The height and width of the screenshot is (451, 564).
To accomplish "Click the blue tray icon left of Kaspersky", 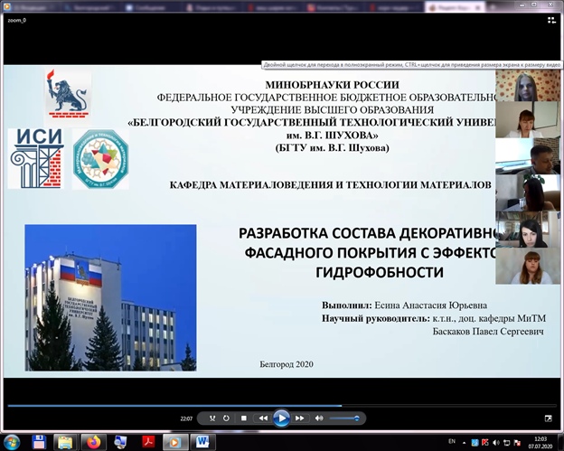I will (x=475, y=442).
